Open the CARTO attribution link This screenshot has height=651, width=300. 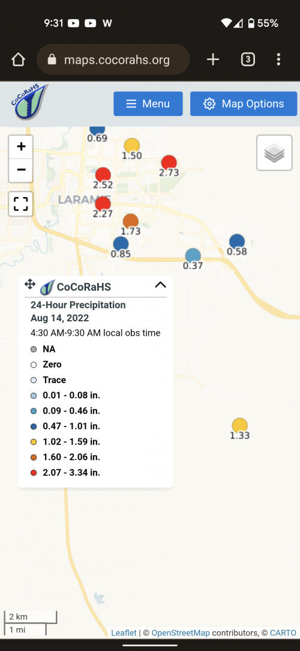coord(283,633)
